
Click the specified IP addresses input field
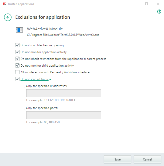(x=64, y=93)
